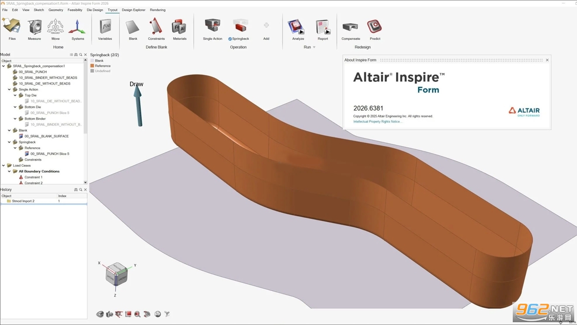Click binoculars find icon in Model panel

tap(76, 55)
